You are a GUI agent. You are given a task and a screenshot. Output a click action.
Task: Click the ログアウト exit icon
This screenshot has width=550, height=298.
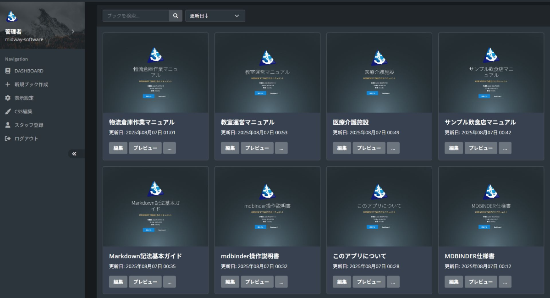tap(7, 138)
